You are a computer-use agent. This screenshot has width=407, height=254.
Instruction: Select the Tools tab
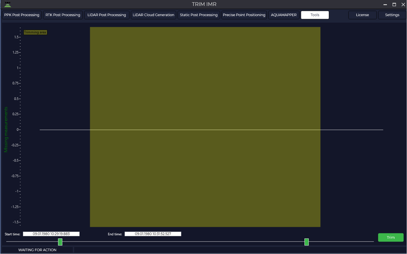315,15
